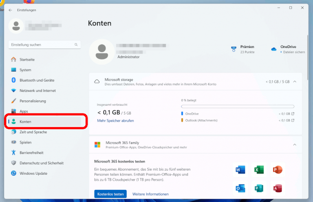Select Personalisierung in the sidebar
This screenshot has width=313, height=202.
pyautogui.click(x=44, y=101)
